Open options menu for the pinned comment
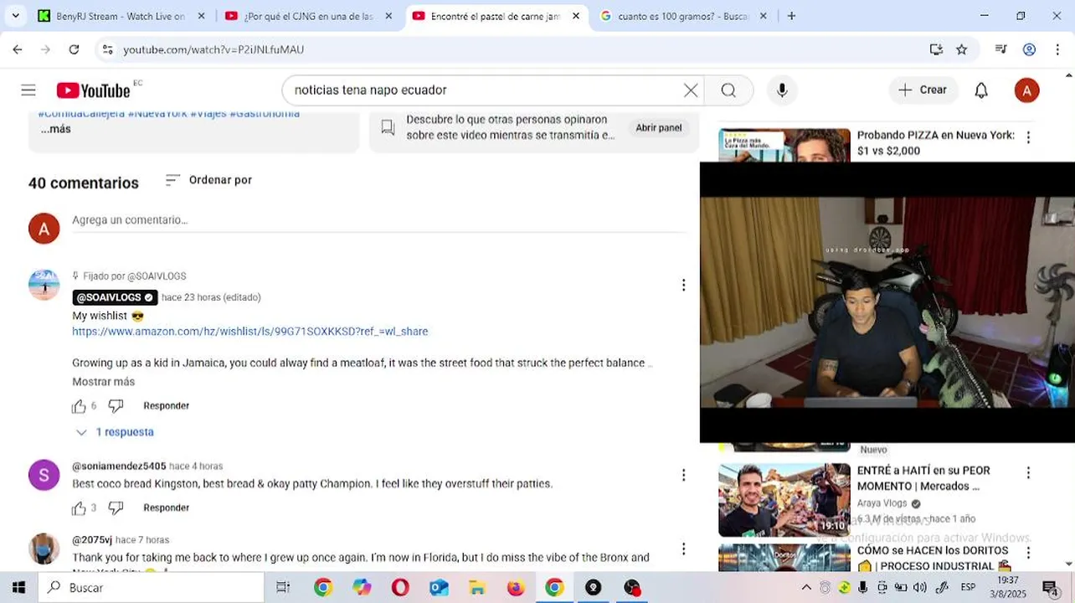Viewport: 1075px width, 603px height. 683,286
